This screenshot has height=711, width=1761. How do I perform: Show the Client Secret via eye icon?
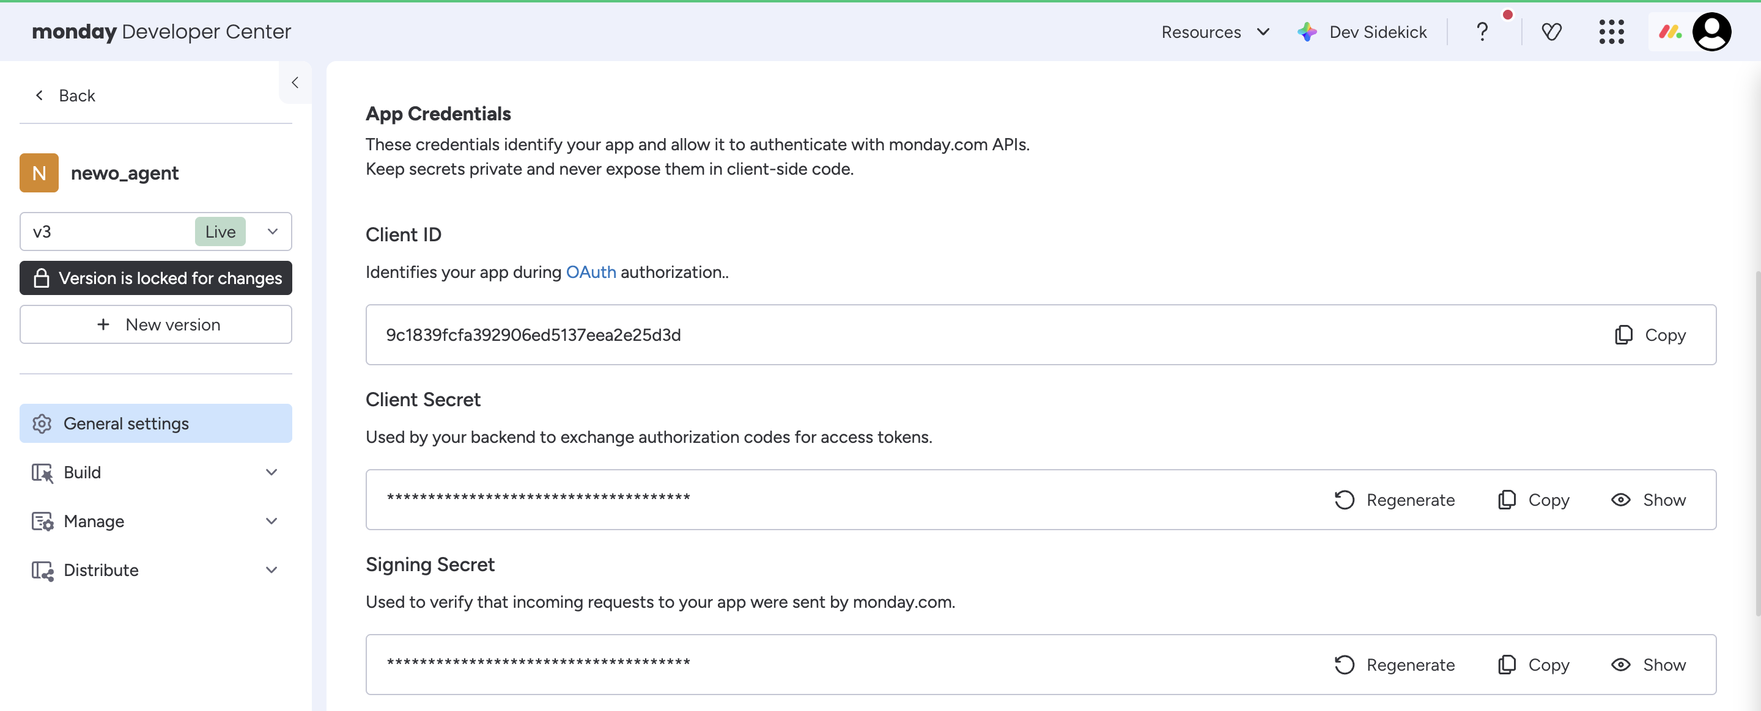(x=1620, y=500)
